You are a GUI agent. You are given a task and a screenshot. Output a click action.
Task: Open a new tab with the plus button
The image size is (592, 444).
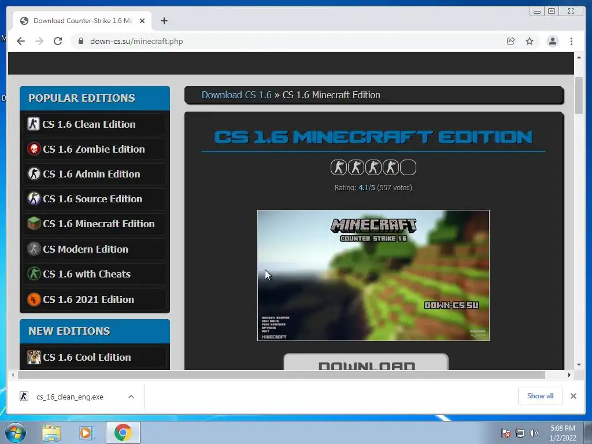tap(164, 21)
